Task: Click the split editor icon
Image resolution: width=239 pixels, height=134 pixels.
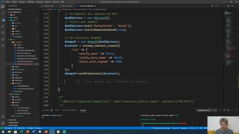Action: point(232,6)
